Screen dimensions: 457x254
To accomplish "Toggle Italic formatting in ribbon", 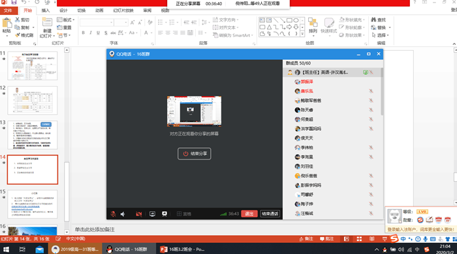I will (91, 33).
